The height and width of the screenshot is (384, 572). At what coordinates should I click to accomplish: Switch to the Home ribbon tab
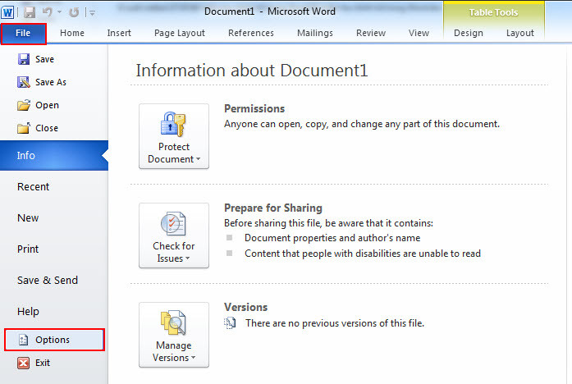pyautogui.click(x=72, y=33)
